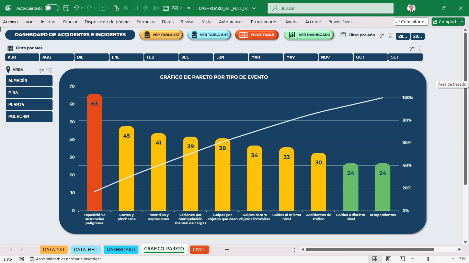469x263 pixels.
Task: Clear filter on the Filtro por Año slicer
Action: tap(390, 36)
